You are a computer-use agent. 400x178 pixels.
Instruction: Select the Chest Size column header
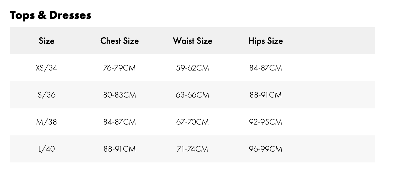tap(120, 41)
